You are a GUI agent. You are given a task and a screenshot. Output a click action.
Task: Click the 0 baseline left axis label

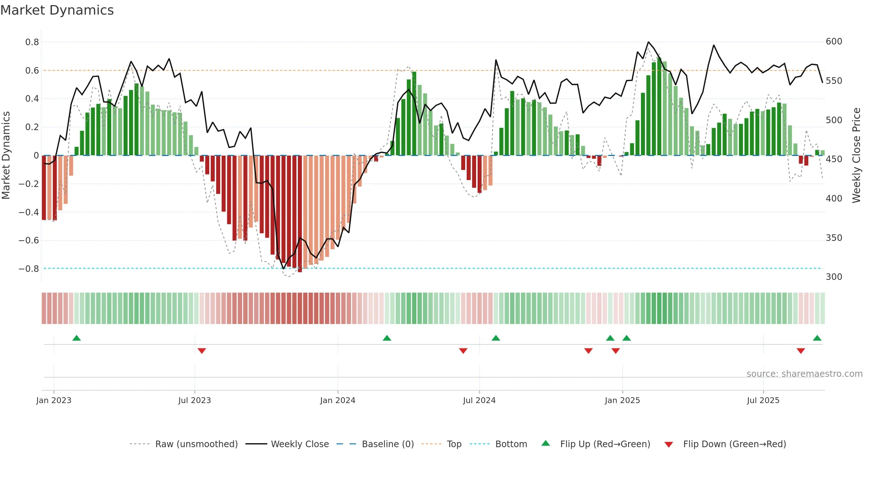pos(36,156)
